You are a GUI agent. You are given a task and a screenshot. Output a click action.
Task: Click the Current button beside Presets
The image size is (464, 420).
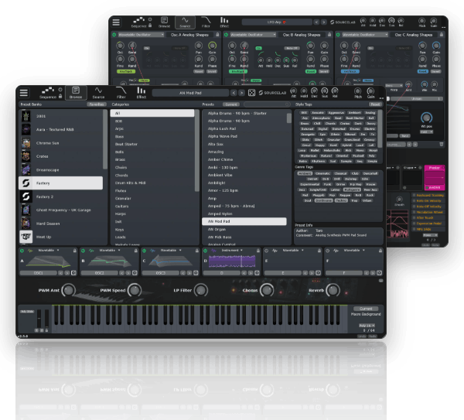[231, 104]
